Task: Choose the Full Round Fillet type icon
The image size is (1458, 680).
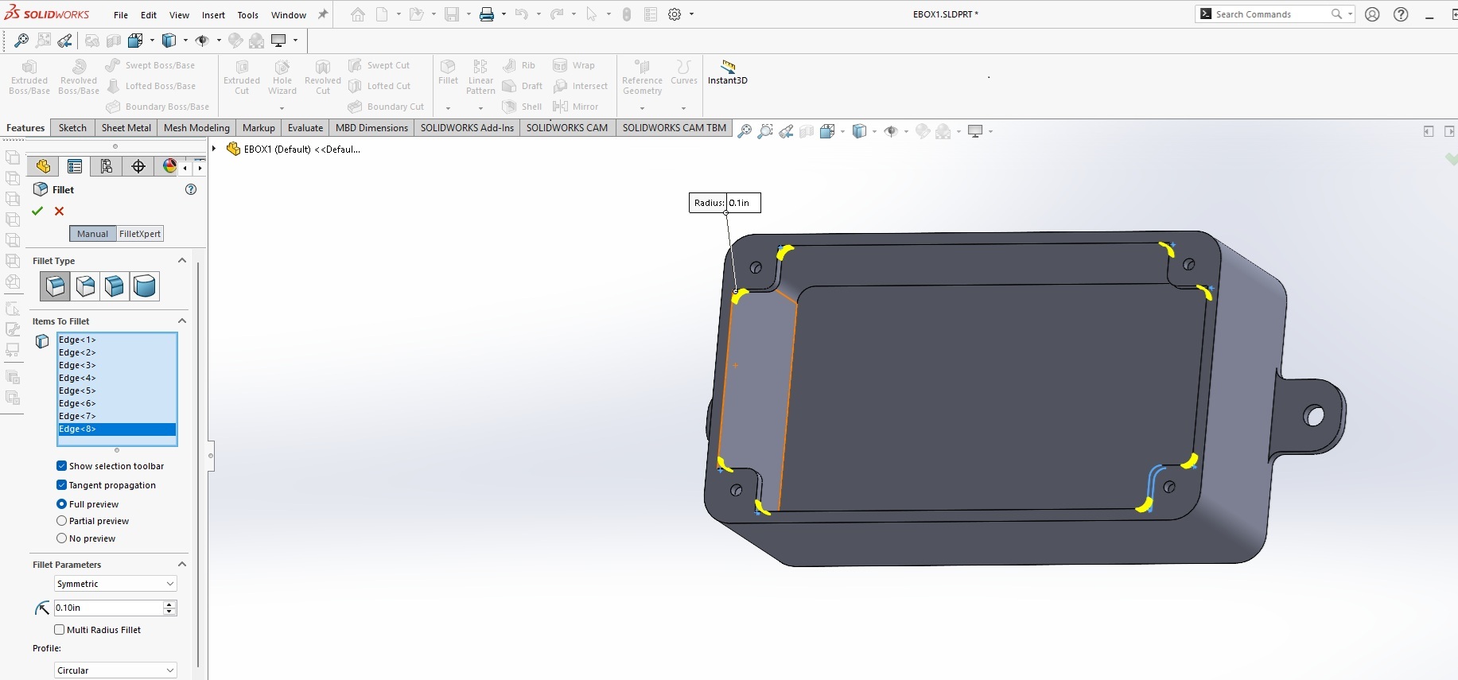Action: pyautogui.click(x=145, y=286)
